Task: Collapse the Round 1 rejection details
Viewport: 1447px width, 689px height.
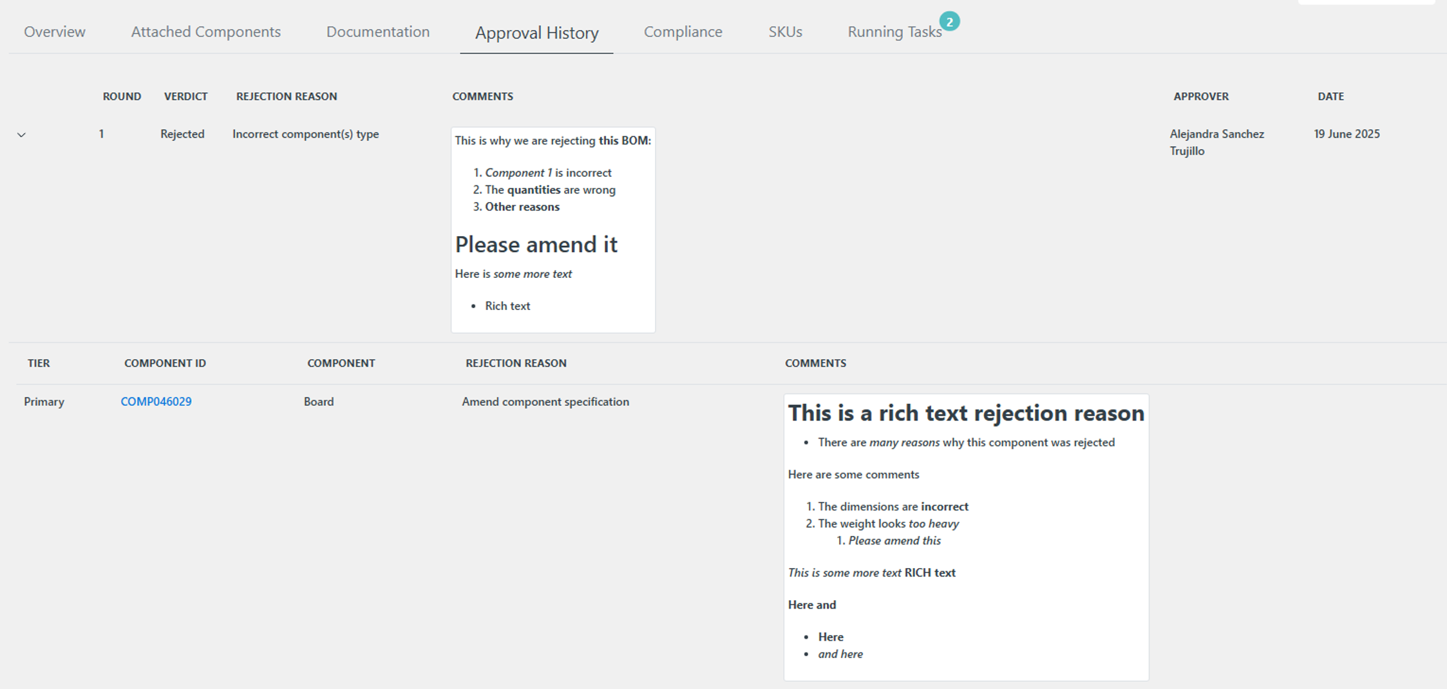Action: tap(21, 134)
